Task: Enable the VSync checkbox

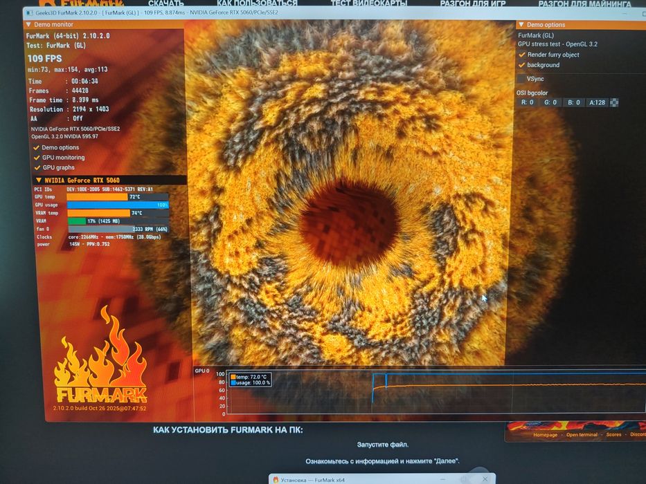Action: coord(521,79)
